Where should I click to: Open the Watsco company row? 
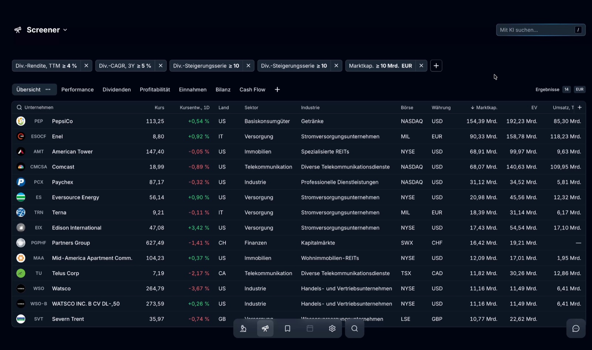299,288
